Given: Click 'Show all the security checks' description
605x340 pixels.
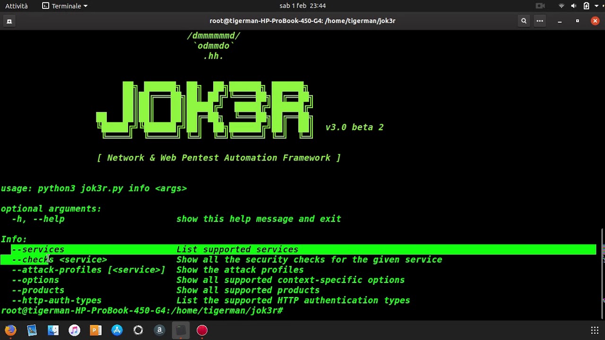Looking at the screenshot, I should 310,260.
